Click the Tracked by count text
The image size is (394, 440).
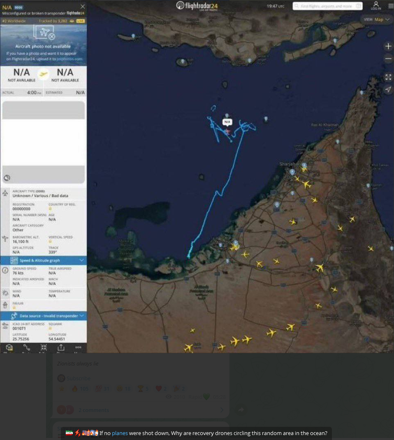[53, 21]
